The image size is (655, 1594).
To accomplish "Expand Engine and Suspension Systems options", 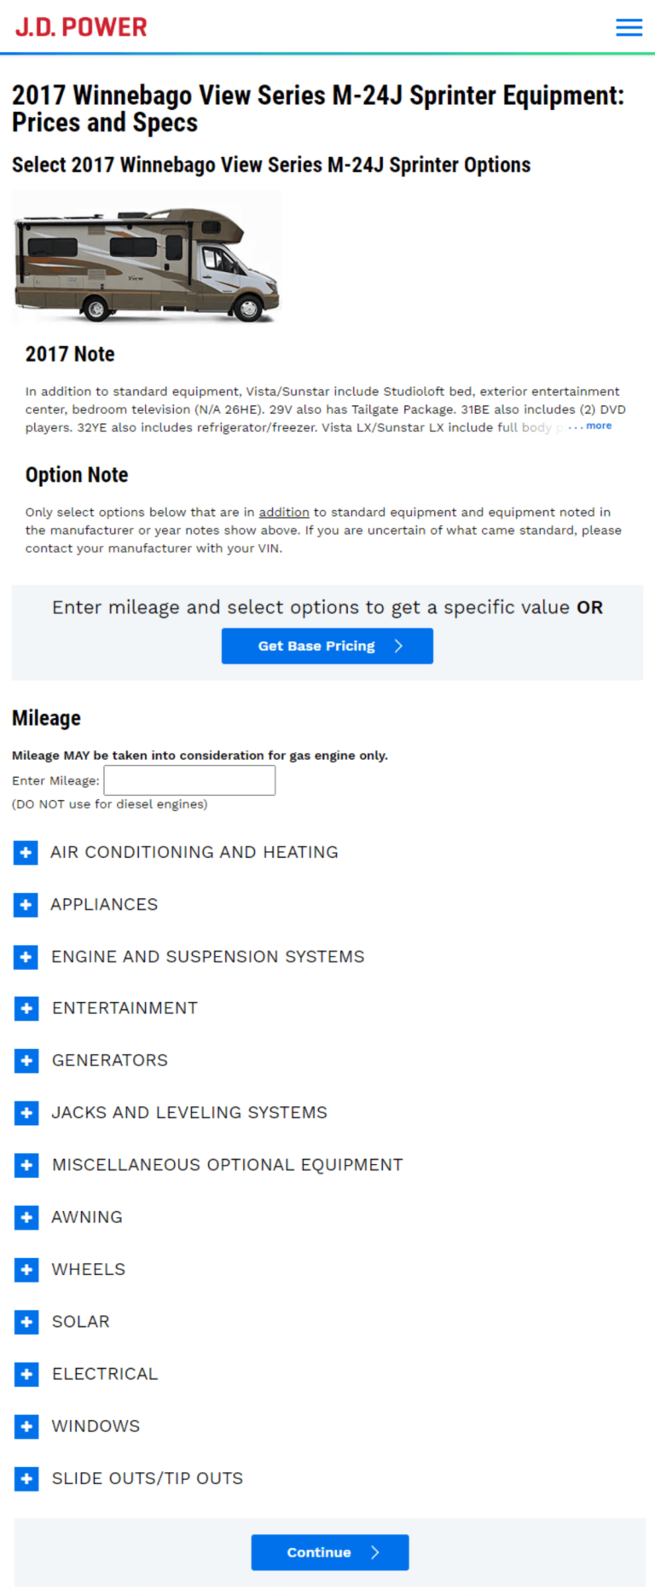I will (26, 957).
